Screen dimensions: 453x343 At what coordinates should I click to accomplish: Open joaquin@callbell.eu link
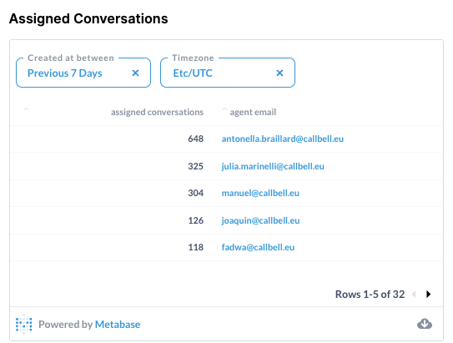[260, 221]
